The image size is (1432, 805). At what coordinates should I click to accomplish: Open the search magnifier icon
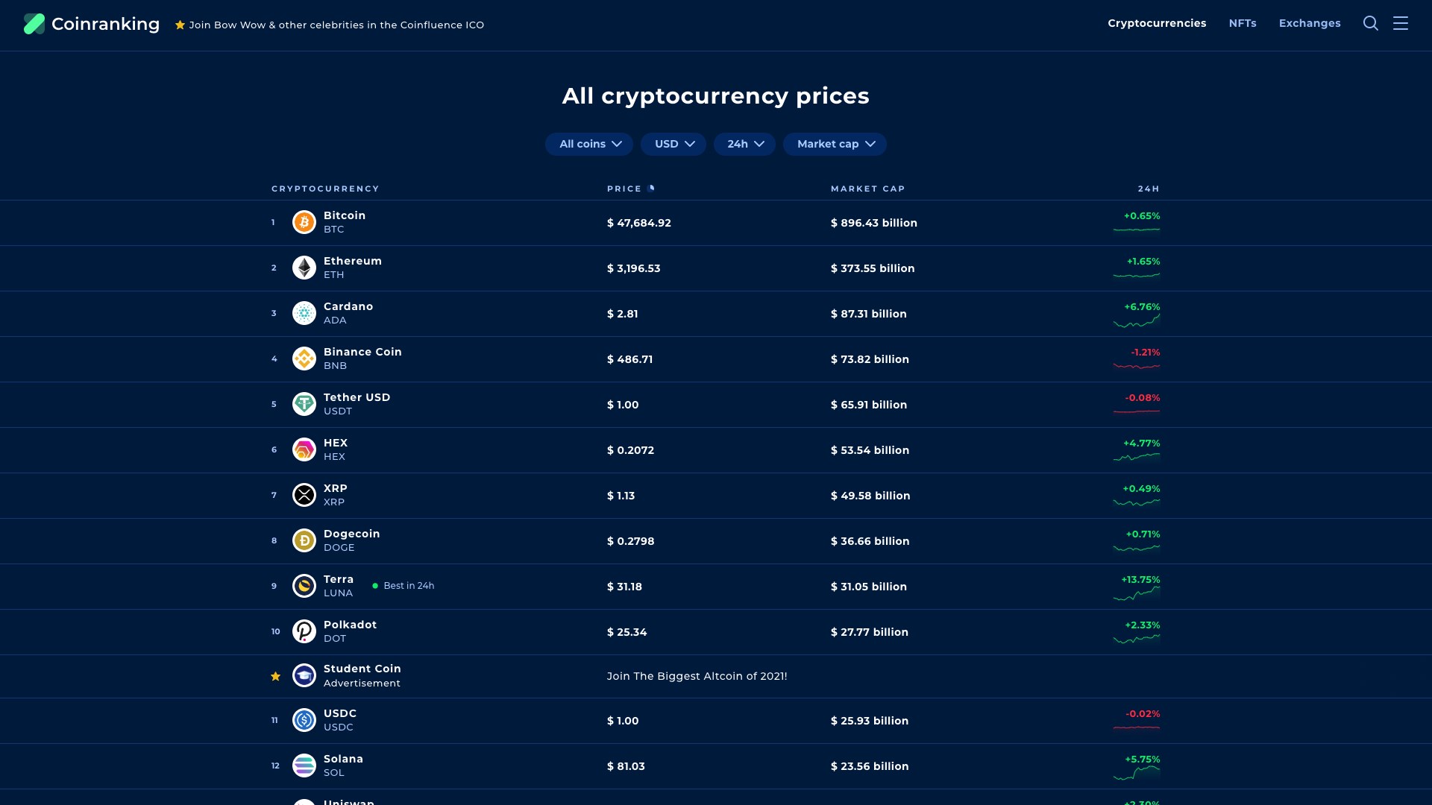pos(1371,23)
